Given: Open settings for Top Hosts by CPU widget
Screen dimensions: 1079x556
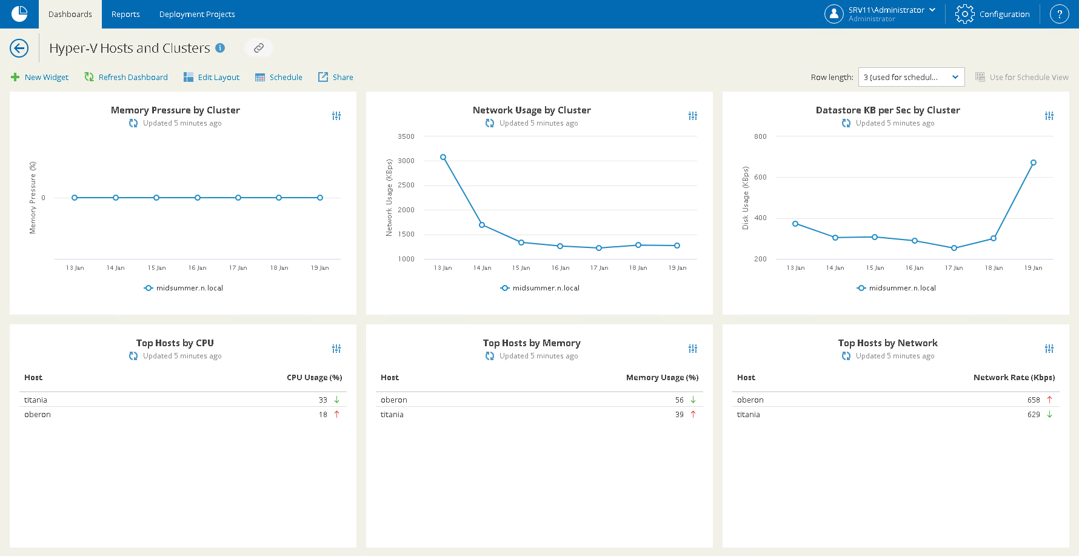Looking at the screenshot, I should pos(336,349).
